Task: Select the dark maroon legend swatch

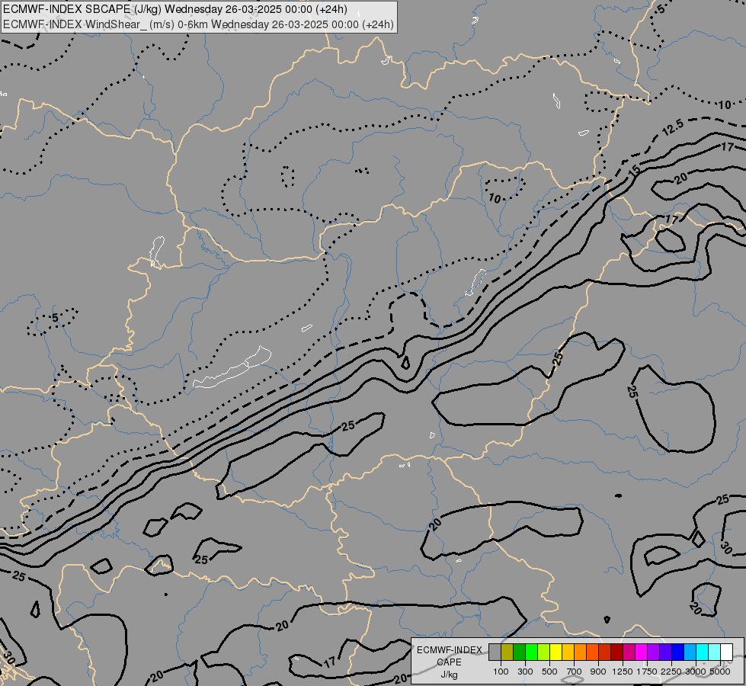Action: [x=616, y=652]
